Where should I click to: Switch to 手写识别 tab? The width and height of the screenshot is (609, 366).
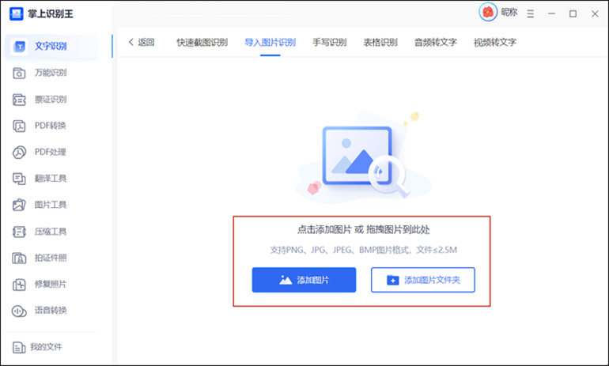pos(329,43)
